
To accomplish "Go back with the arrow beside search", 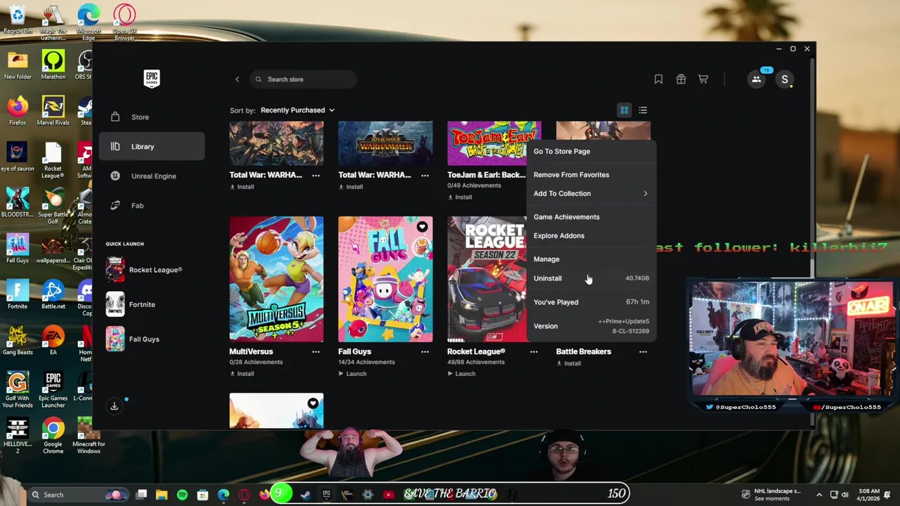I will click(237, 79).
